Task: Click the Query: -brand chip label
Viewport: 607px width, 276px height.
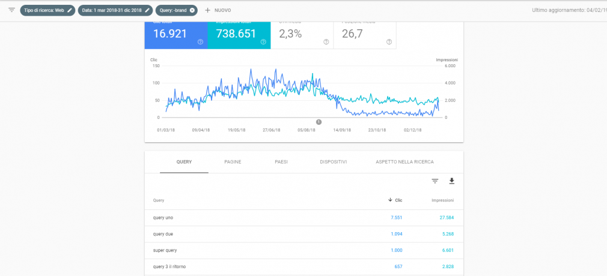Action: click(x=173, y=10)
